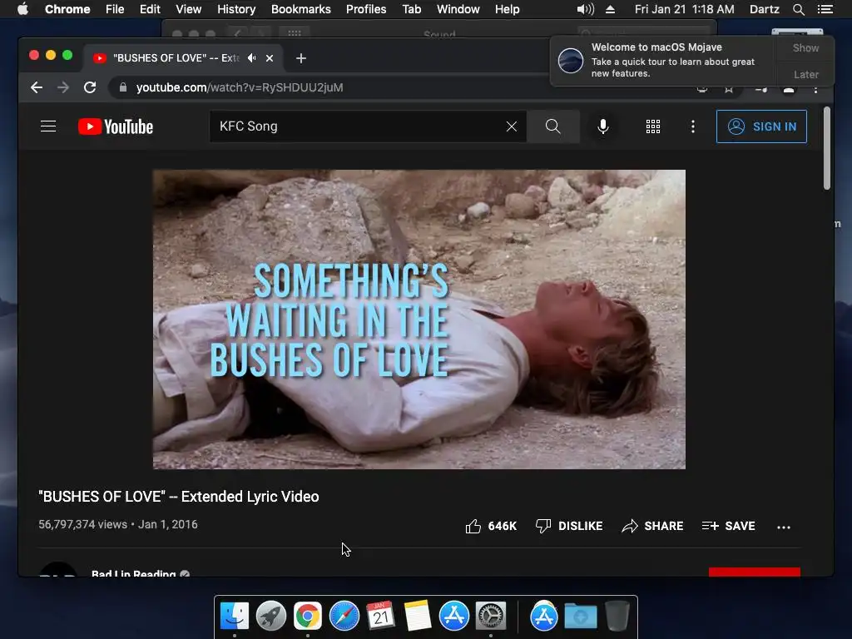Screen dimensions: 852x639
Task: View site info lock icon
Action: (123, 87)
